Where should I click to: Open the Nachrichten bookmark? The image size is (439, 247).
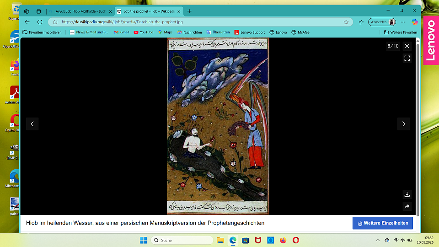point(189,32)
